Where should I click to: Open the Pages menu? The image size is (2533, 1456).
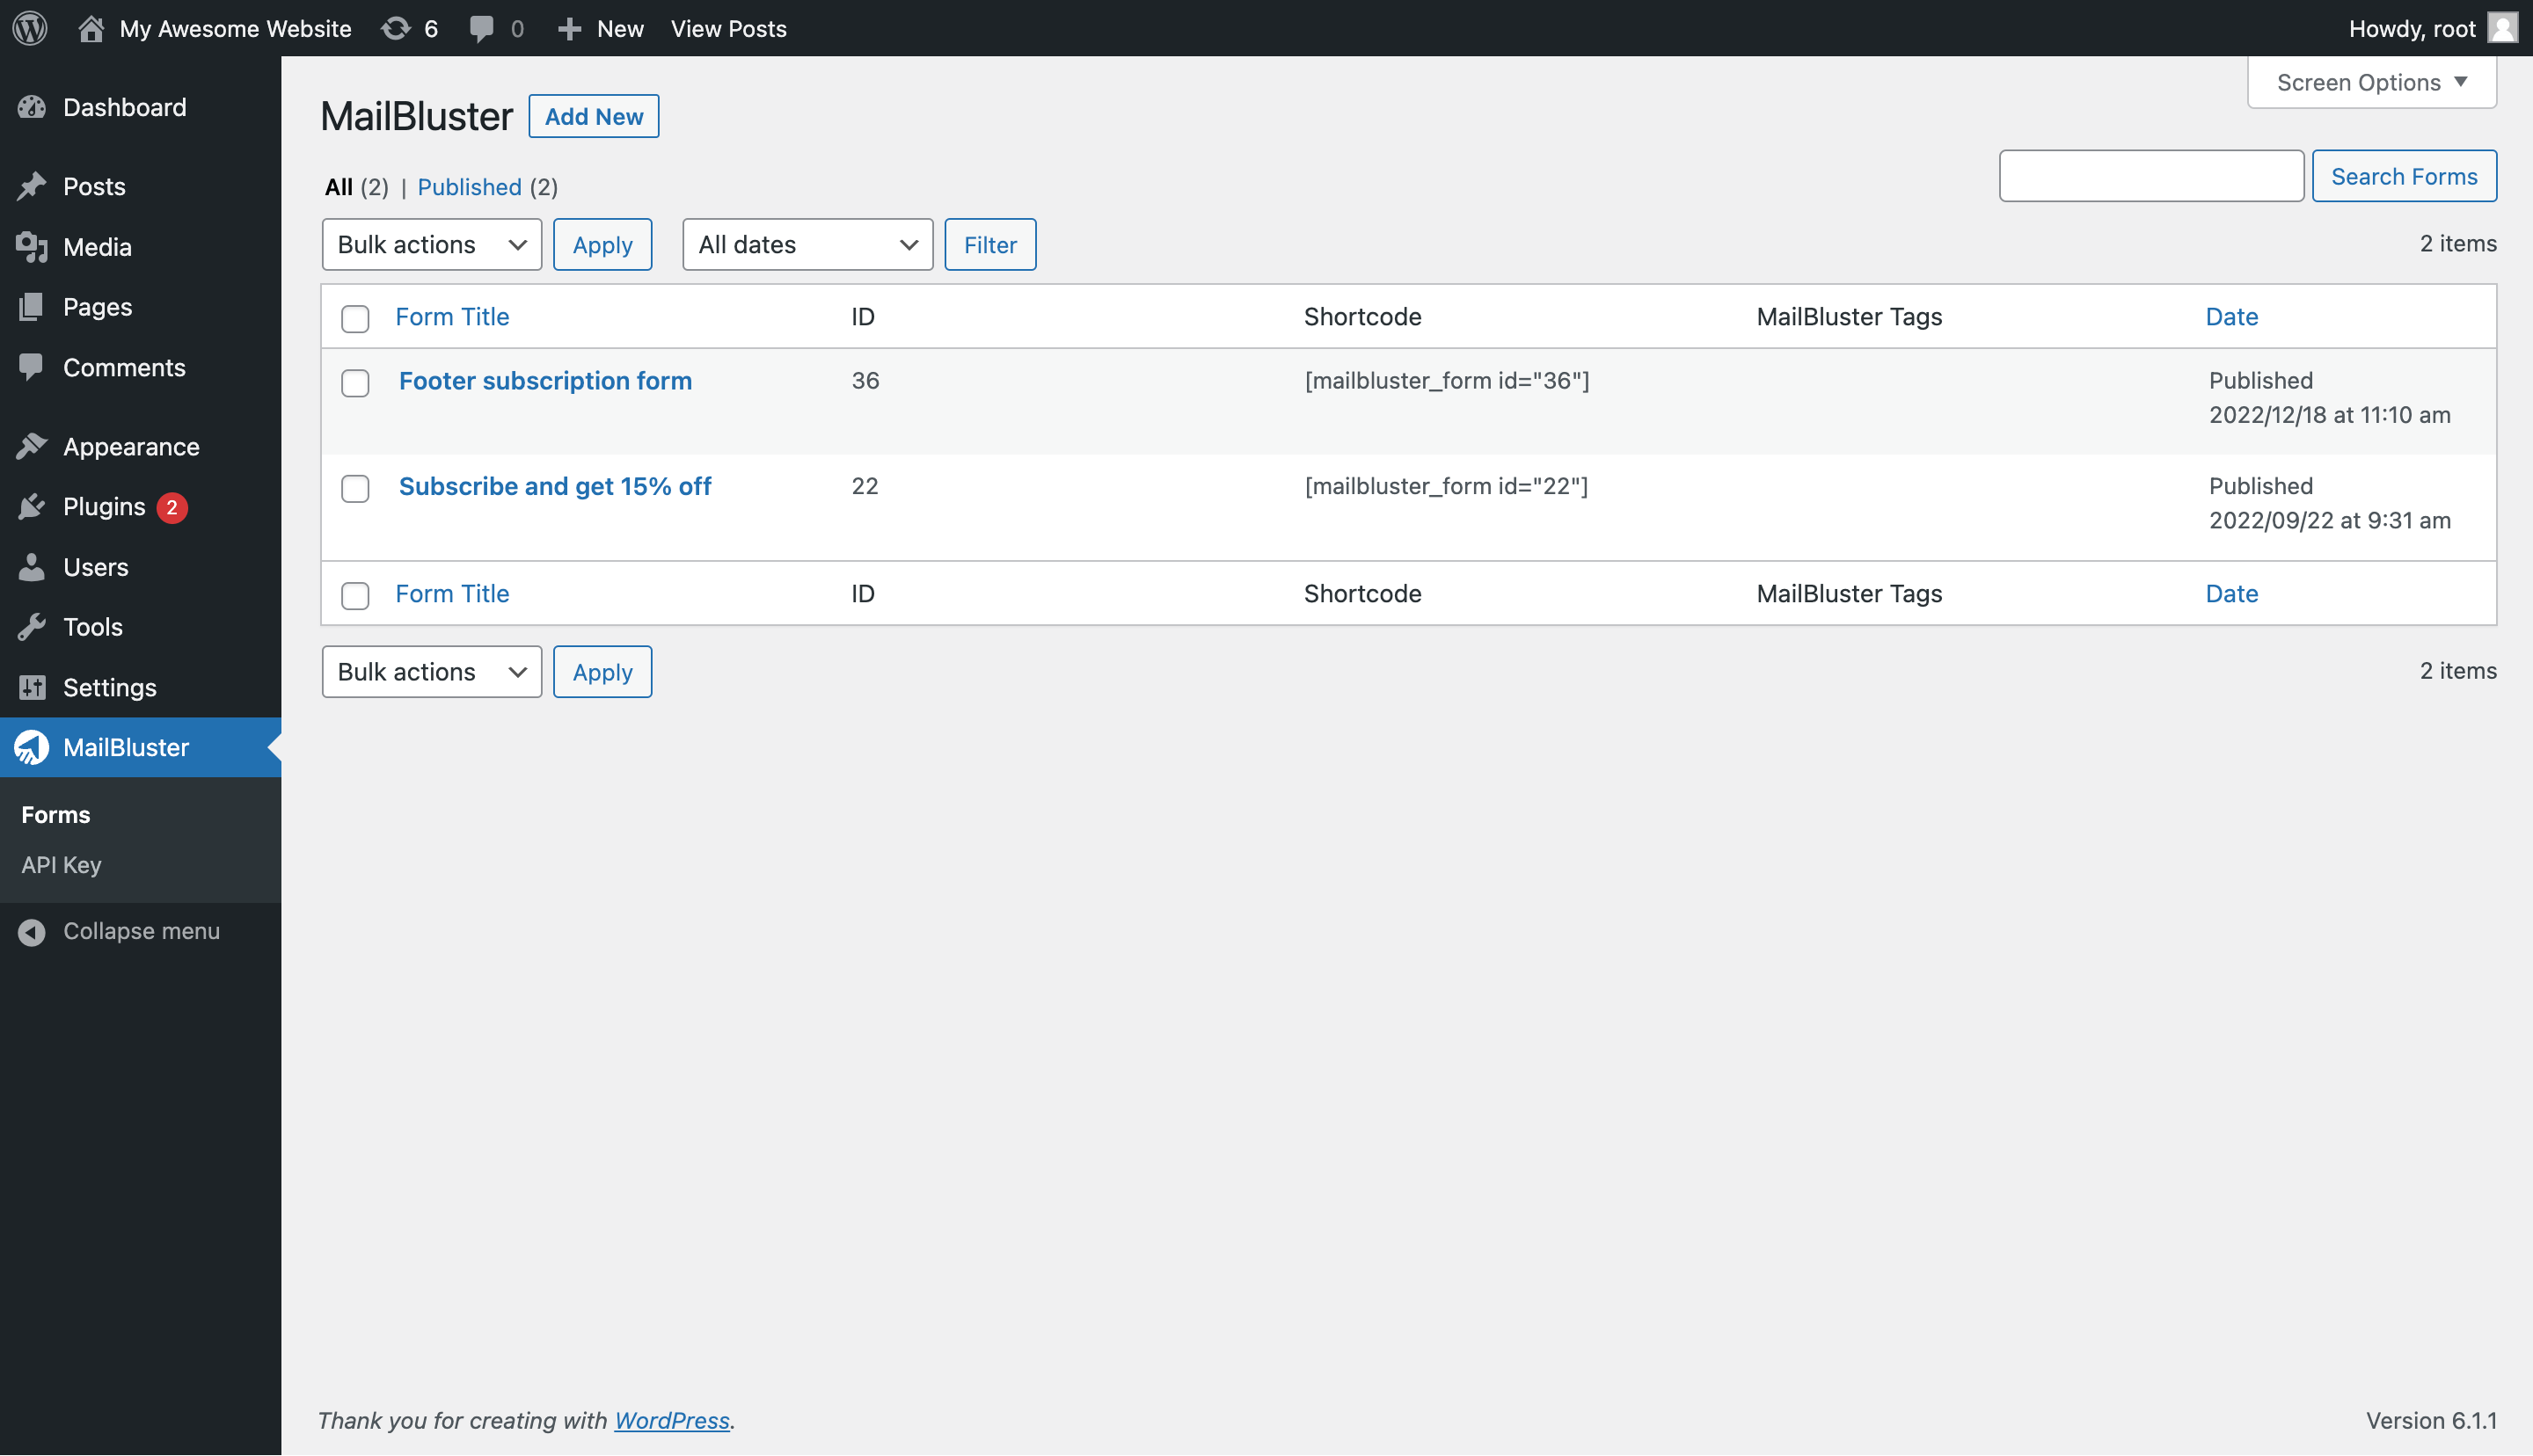[140, 307]
